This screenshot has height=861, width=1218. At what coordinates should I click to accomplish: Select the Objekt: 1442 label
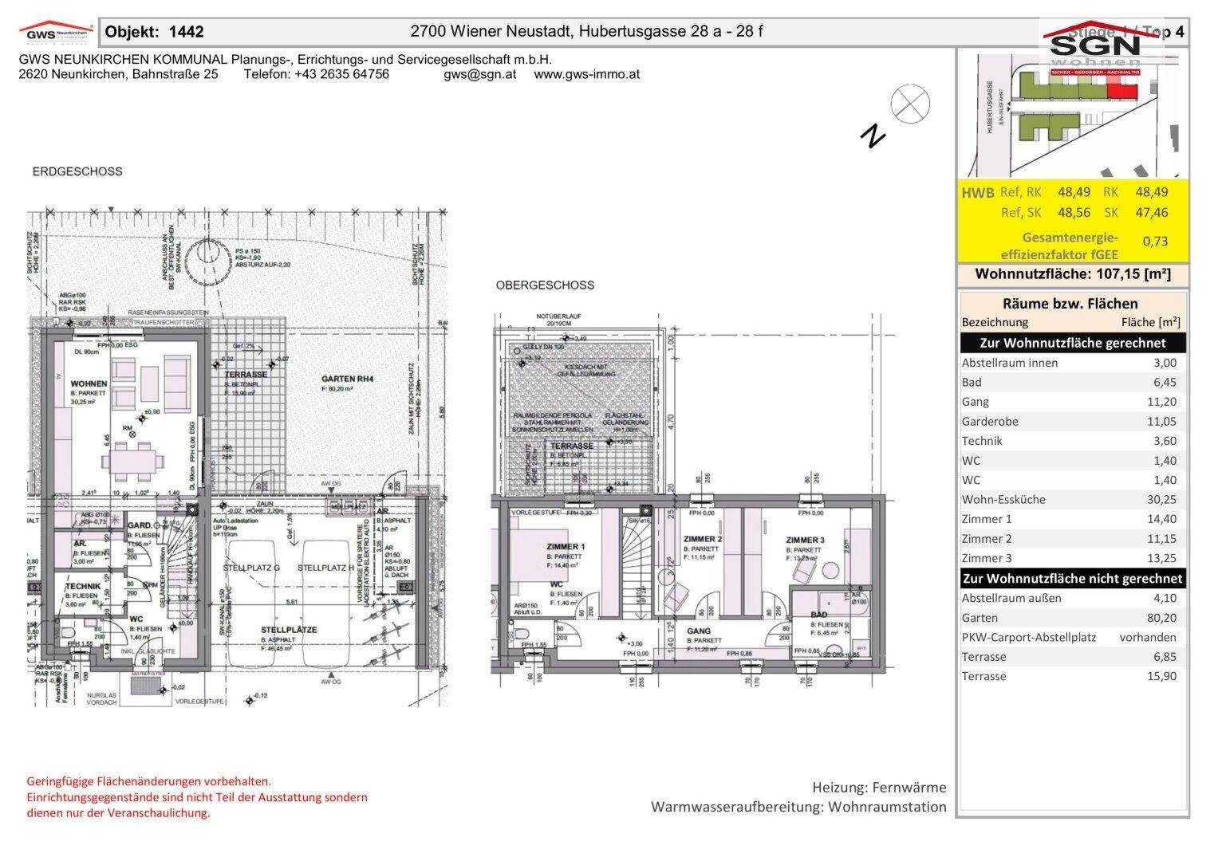[x=154, y=32]
